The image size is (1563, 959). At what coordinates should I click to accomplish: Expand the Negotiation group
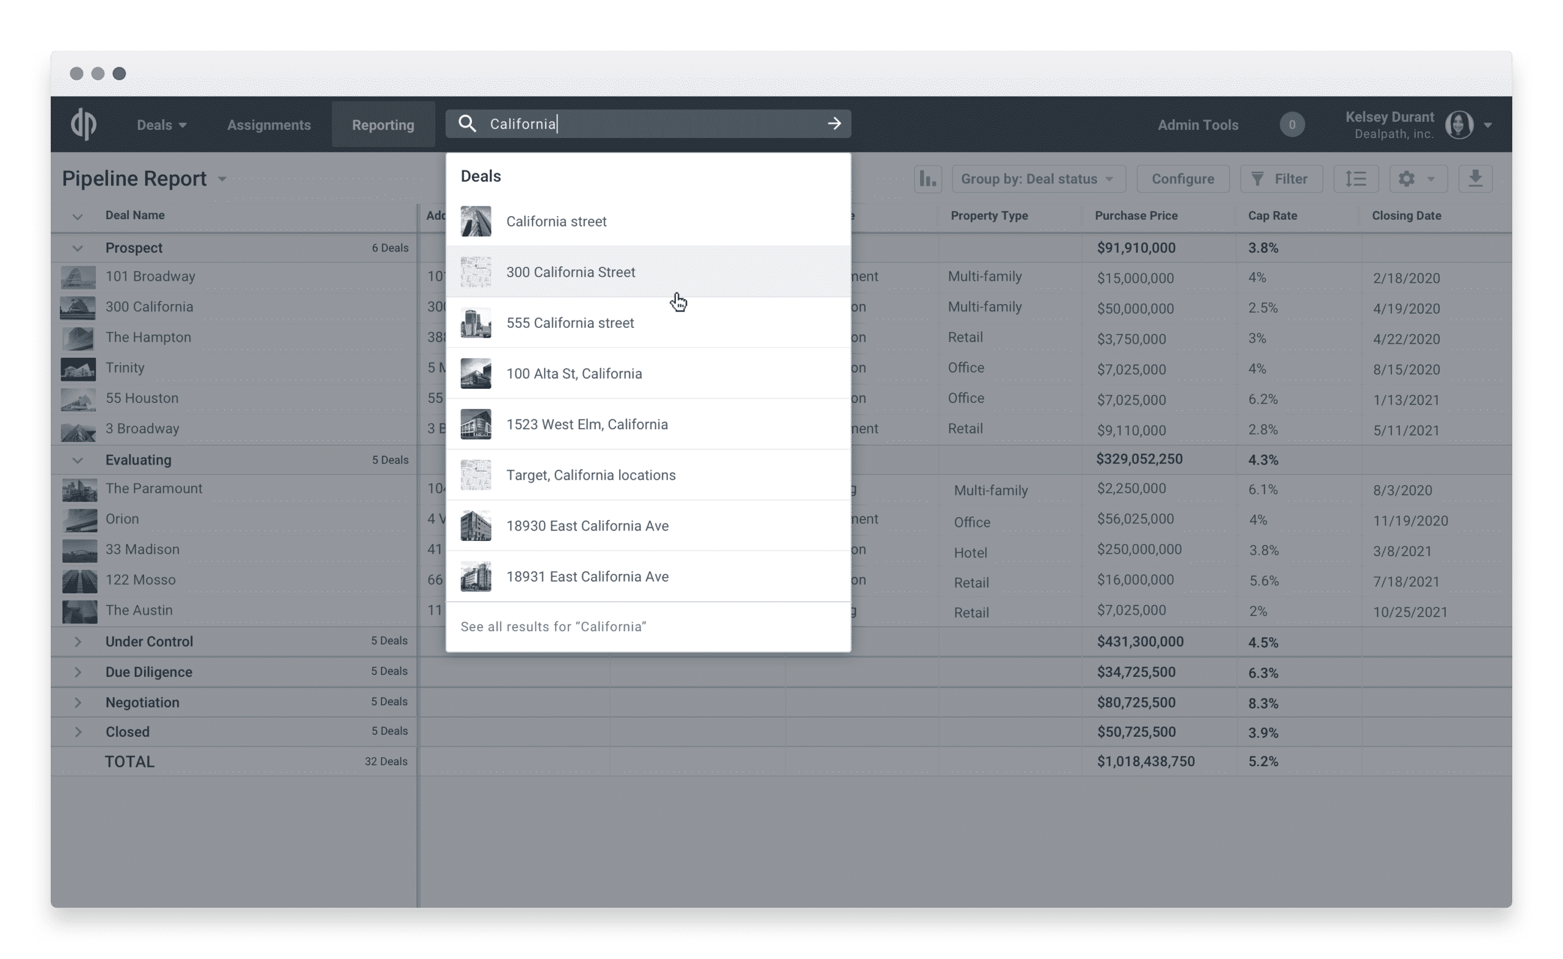78,702
